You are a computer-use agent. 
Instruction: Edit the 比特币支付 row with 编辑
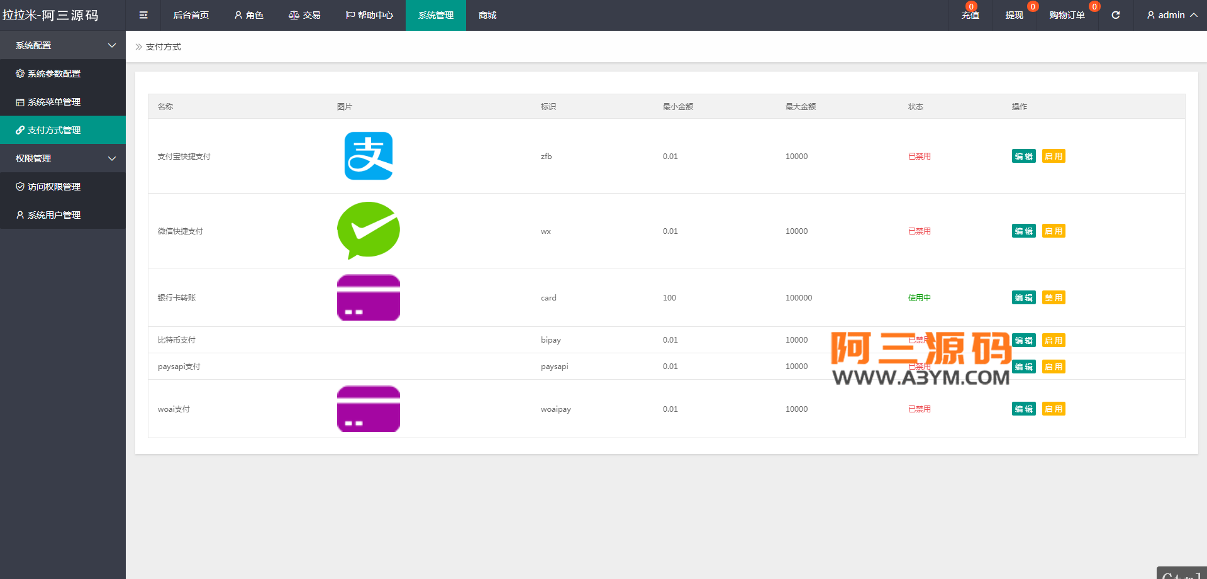coord(1023,340)
